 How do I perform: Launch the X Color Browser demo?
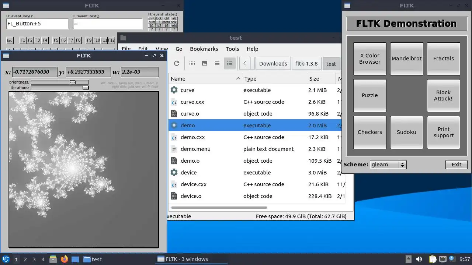370,59
